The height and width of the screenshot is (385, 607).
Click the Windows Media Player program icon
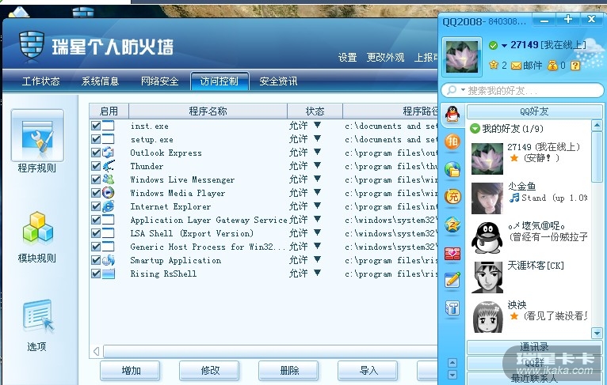point(108,193)
